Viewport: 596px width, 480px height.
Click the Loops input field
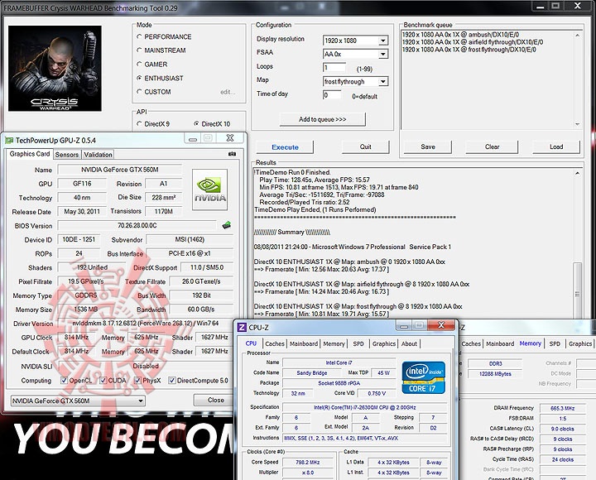point(334,68)
